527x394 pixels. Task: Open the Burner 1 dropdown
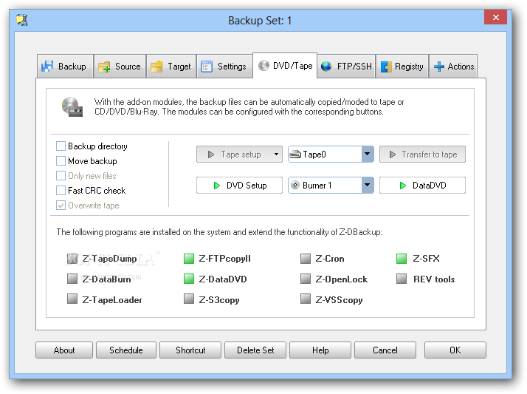(x=368, y=186)
